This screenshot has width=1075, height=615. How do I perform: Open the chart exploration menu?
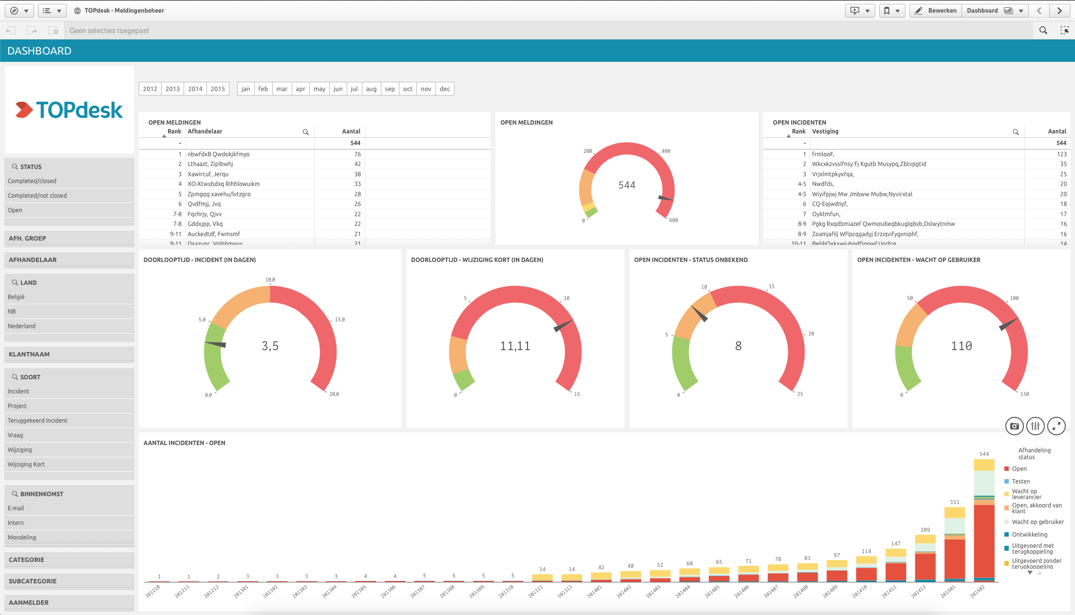point(1036,426)
